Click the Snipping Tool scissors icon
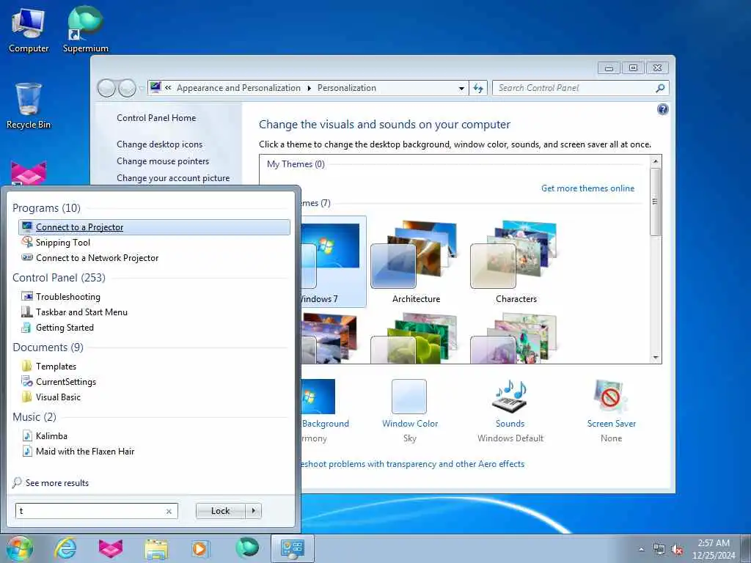The width and height of the screenshot is (751, 563). [27, 242]
